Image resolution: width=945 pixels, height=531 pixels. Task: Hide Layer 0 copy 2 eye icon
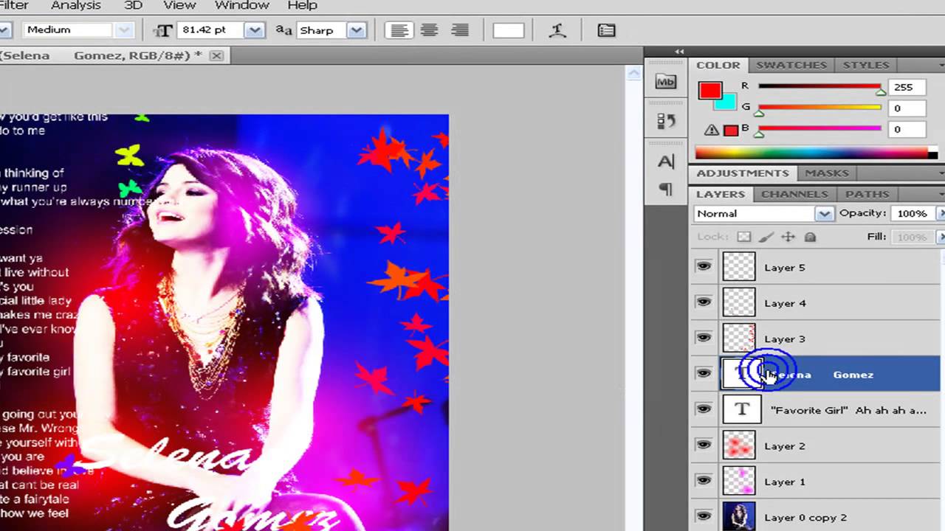704,516
